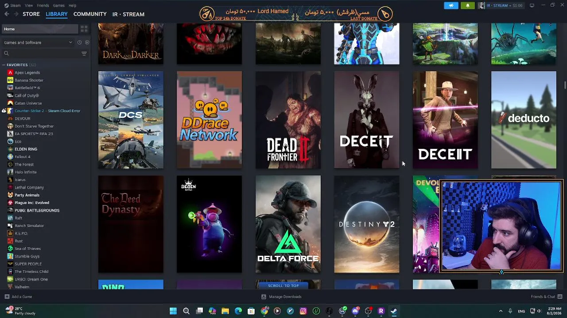Open Friends & Chat
The image size is (567, 318).
pyautogui.click(x=547, y=297)
